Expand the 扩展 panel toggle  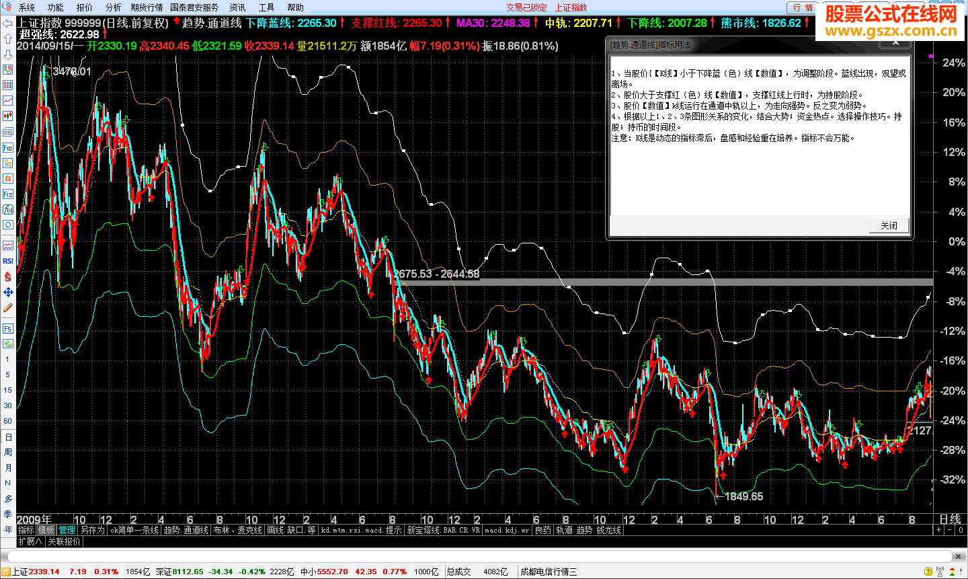point(30,541)
